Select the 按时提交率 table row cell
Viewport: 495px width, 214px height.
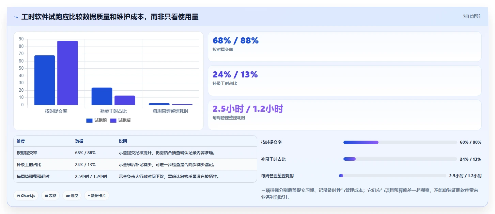click(27, 153)
